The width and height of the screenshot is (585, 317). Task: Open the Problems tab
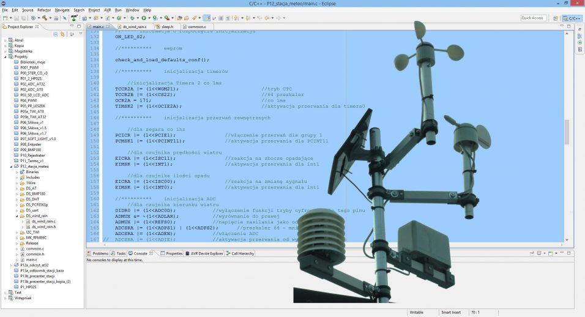[100, 253]
